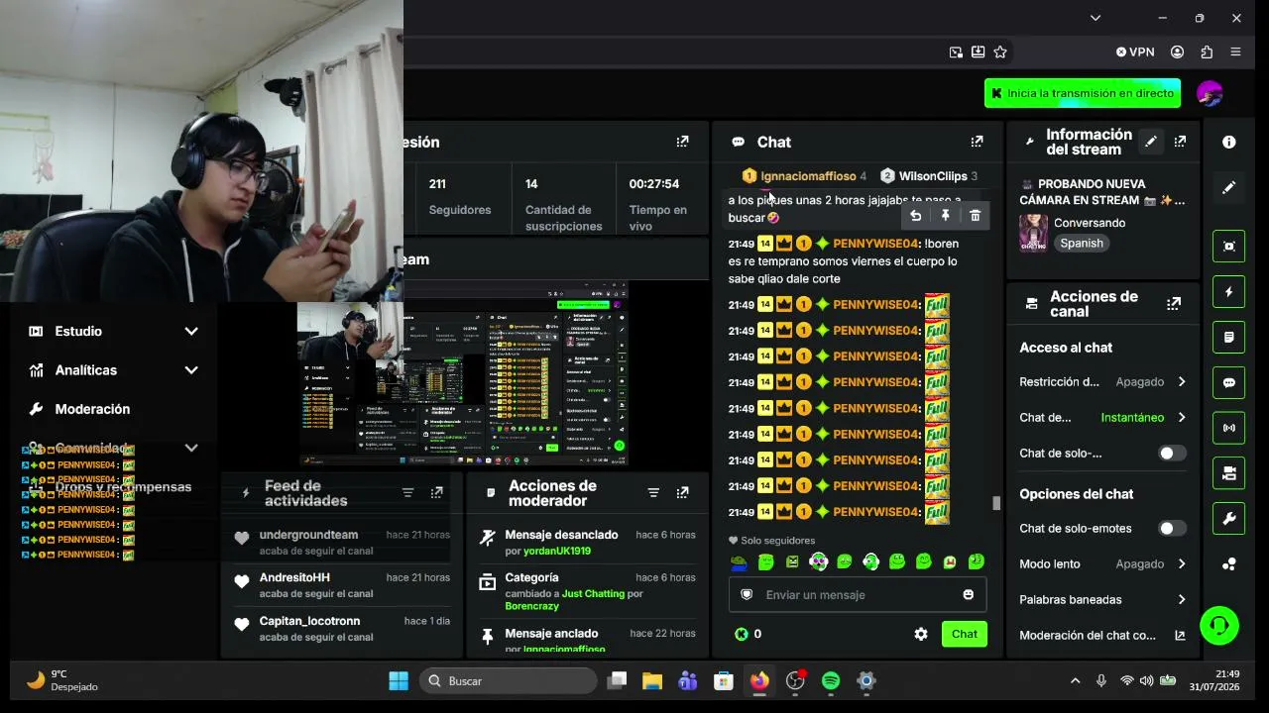Open Drops y recompensas in the sidebar
This screenshot has height=713, width=1269.
click(123, 487)
